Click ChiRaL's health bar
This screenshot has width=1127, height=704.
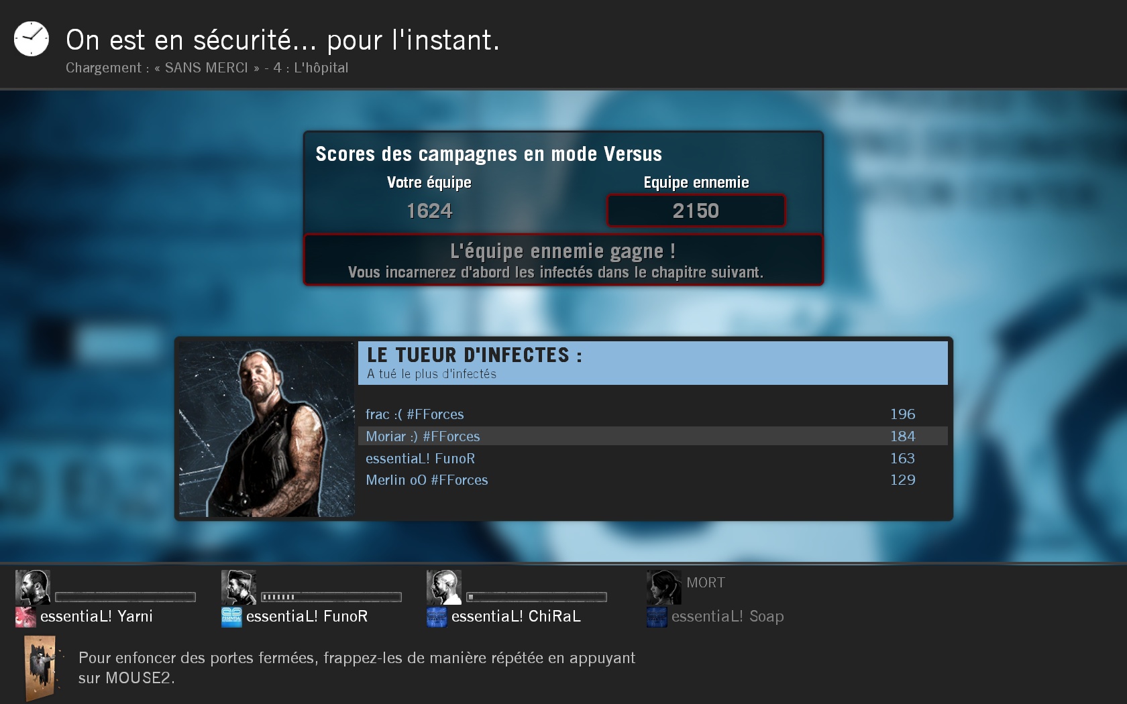click(537, 597)
